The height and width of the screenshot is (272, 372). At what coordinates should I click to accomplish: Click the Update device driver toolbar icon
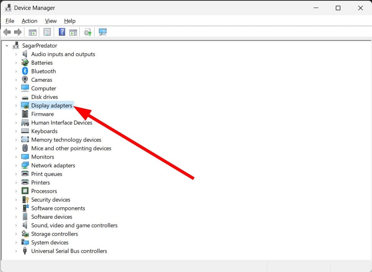88,32
